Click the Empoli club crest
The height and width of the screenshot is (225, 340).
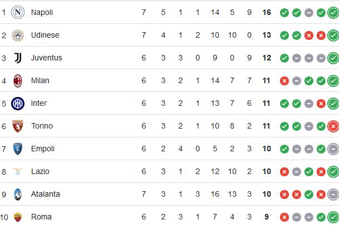pos(18,149)
